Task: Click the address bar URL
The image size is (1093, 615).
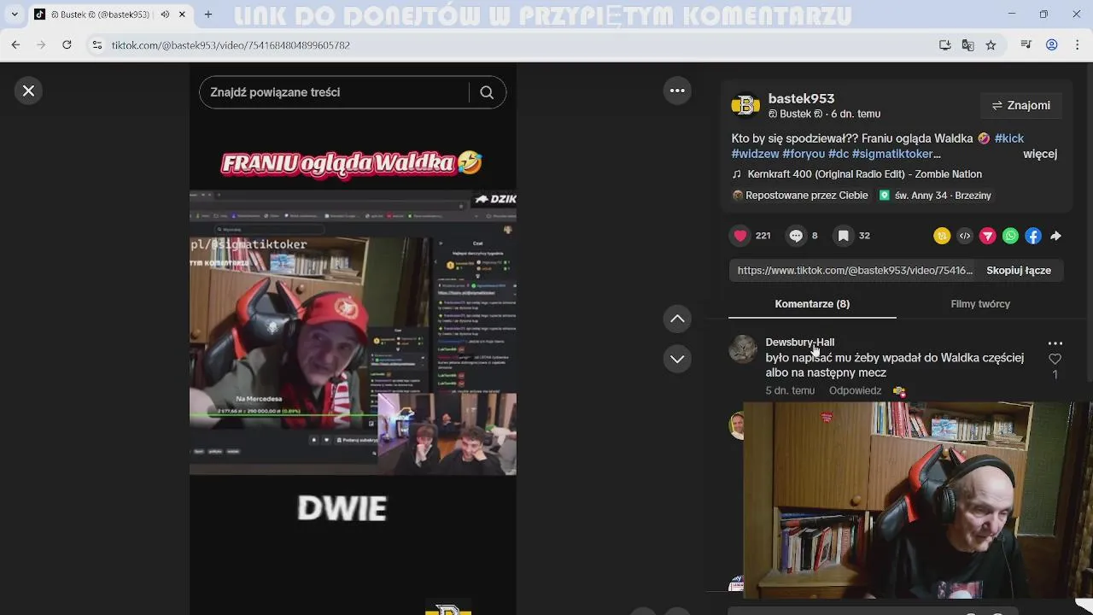Action: (231, 45)
